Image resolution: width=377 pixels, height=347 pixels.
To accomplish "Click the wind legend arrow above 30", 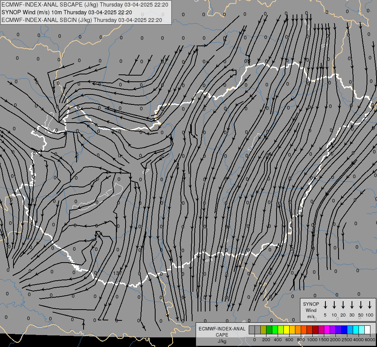I will coord(352,305).
